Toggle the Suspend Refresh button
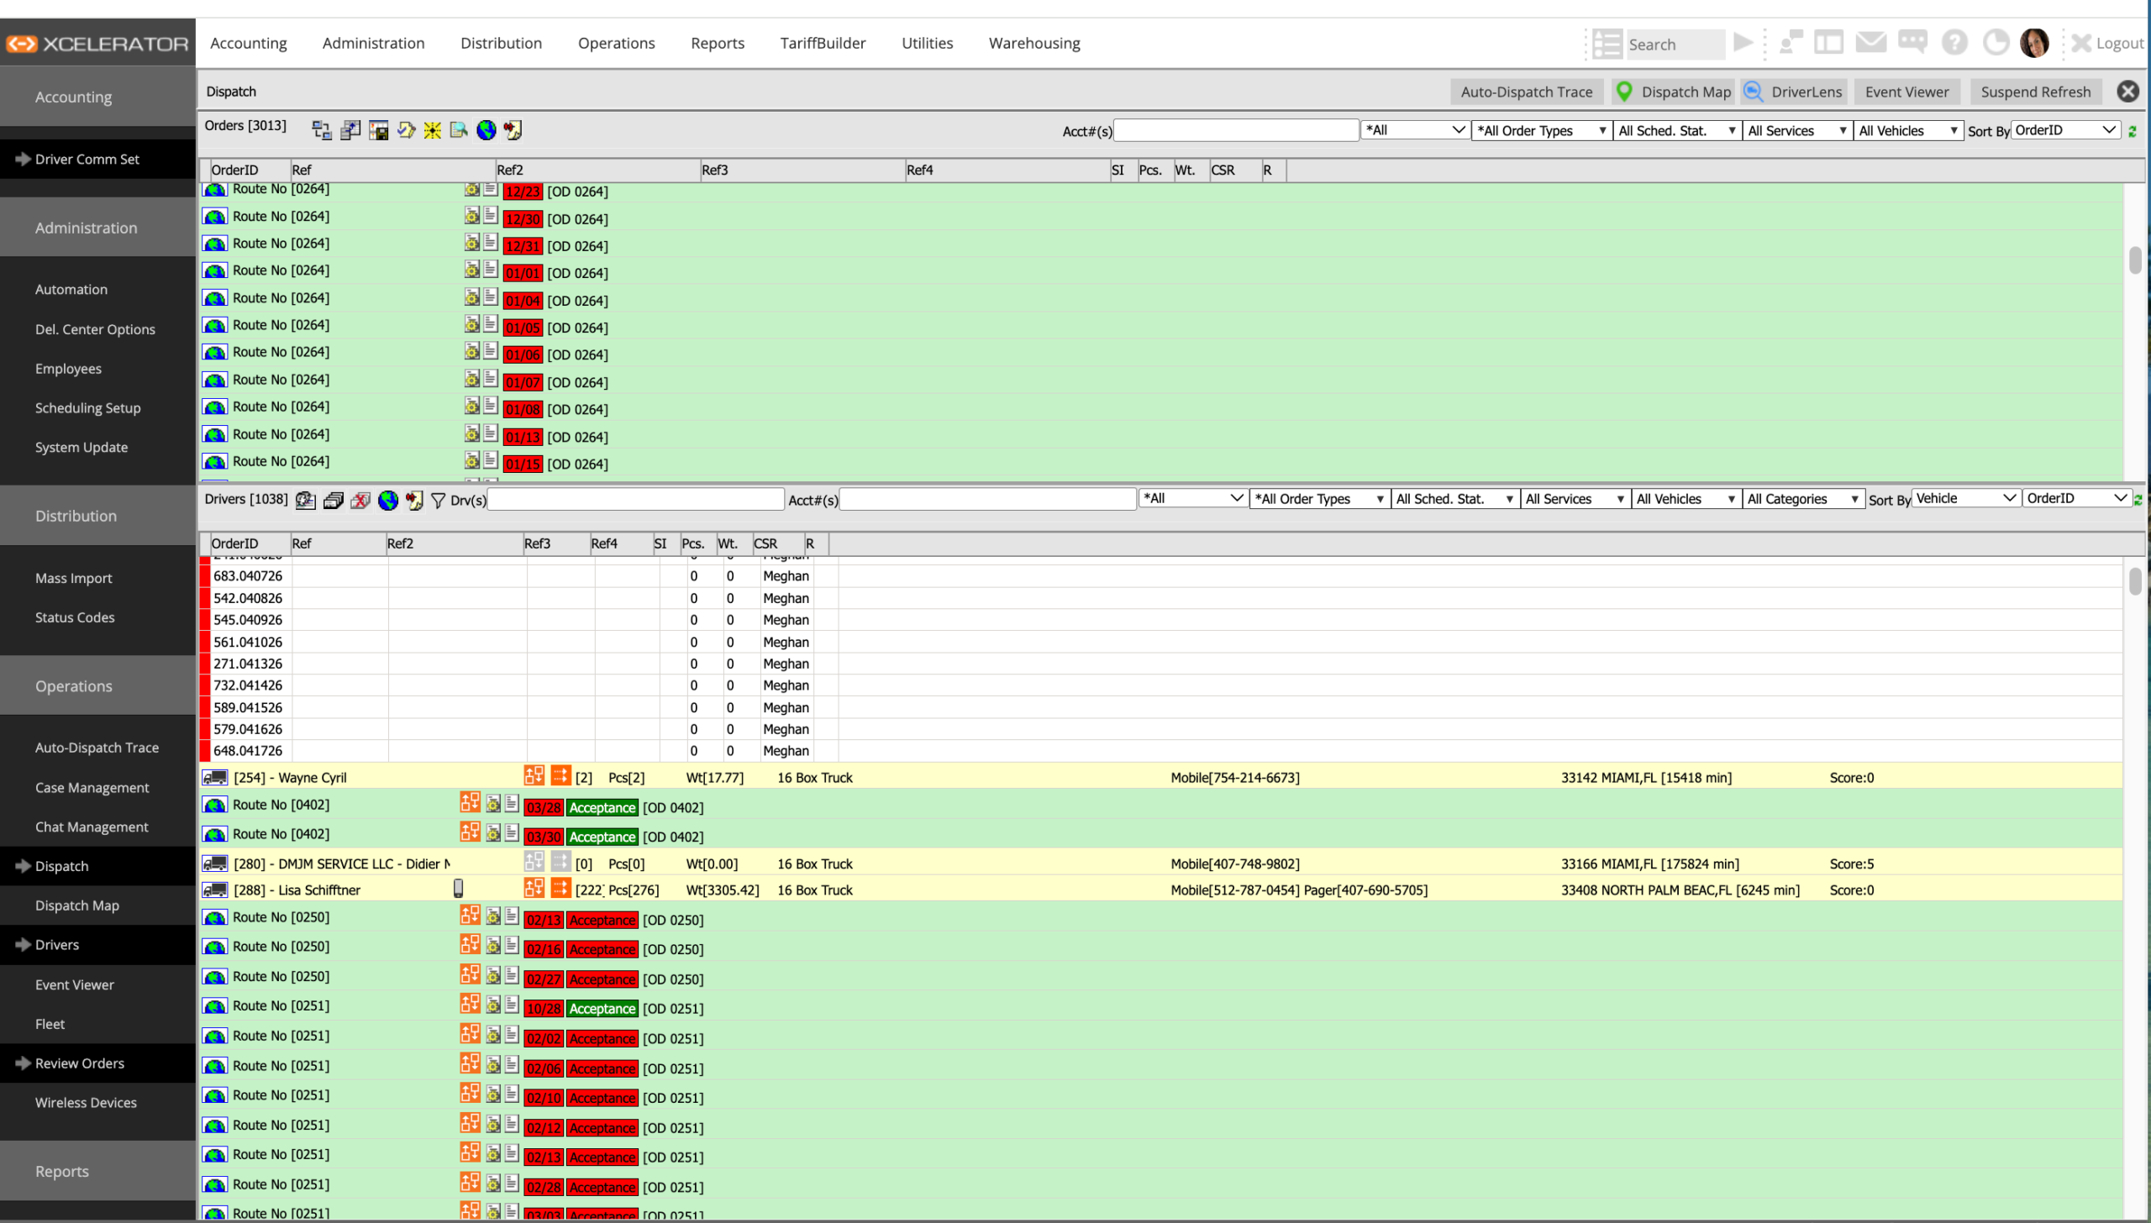This screenshot has width=2151, height=1223. 2035,92
